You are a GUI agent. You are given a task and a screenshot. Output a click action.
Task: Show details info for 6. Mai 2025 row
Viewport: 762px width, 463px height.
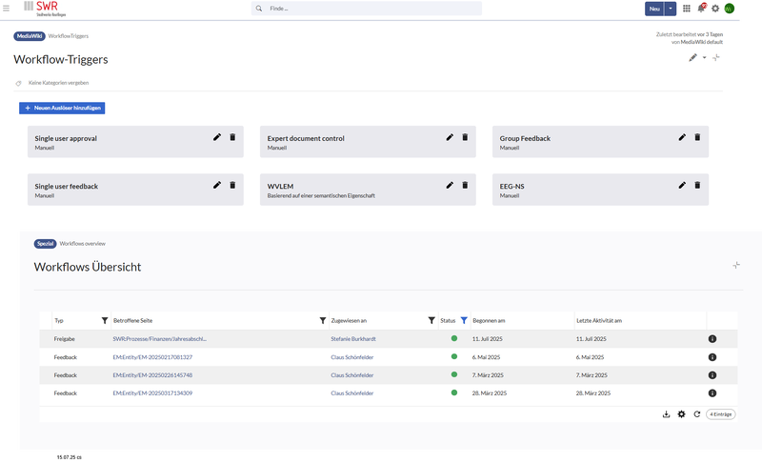712,357
